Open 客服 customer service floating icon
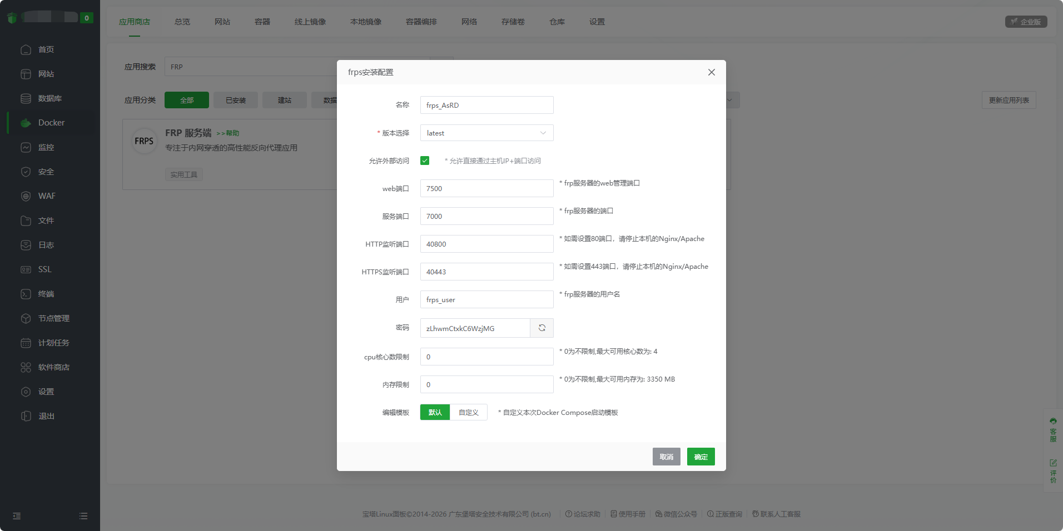Image resolution: width=1063 pixels, height=531 pixels. pos(1053,430)
